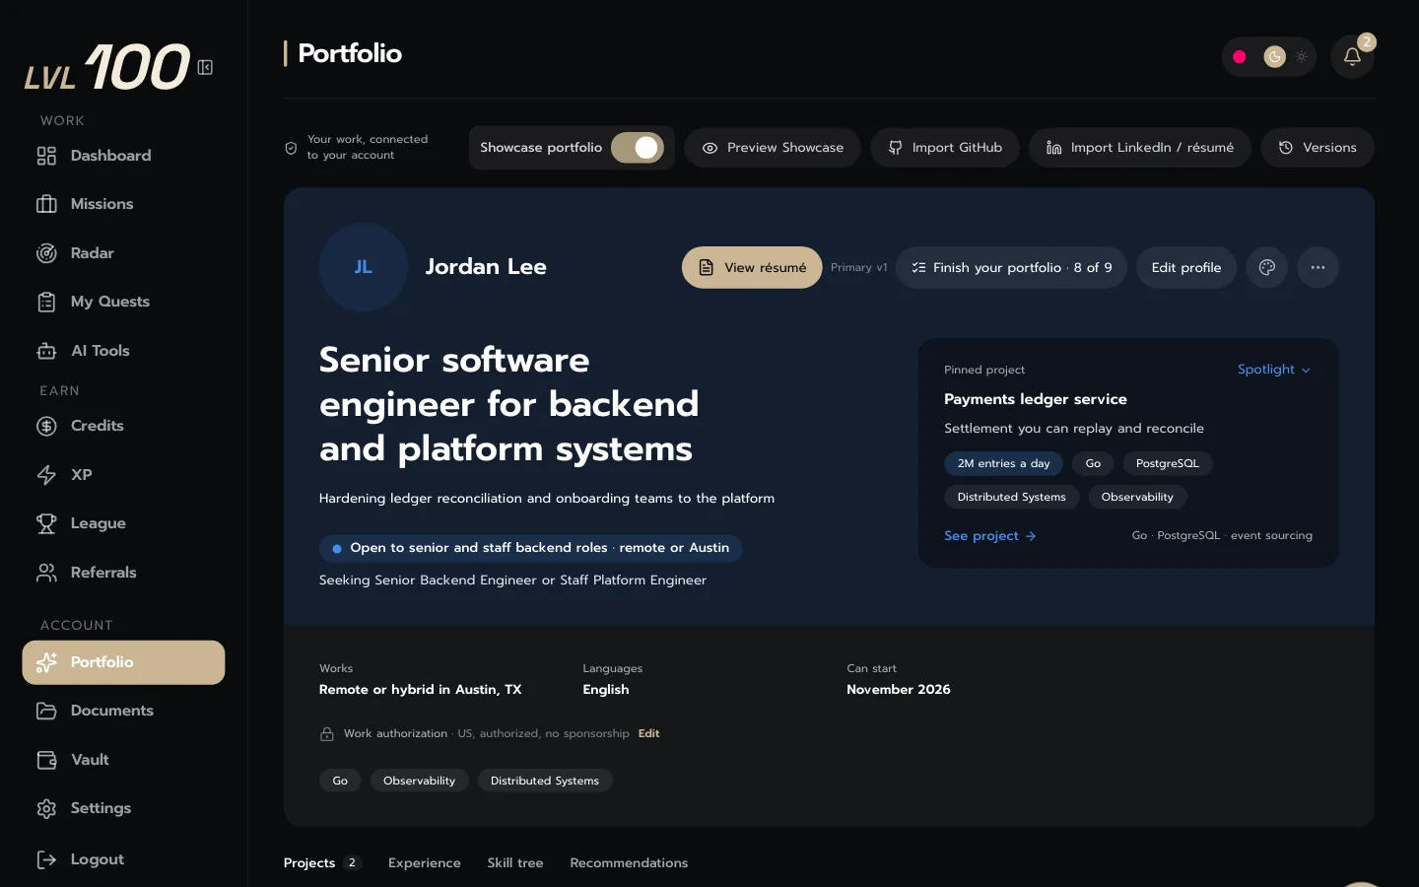This screenshot has height=887, width=1419.
Task: Open the Credits page
Action: tap(123, 426)
